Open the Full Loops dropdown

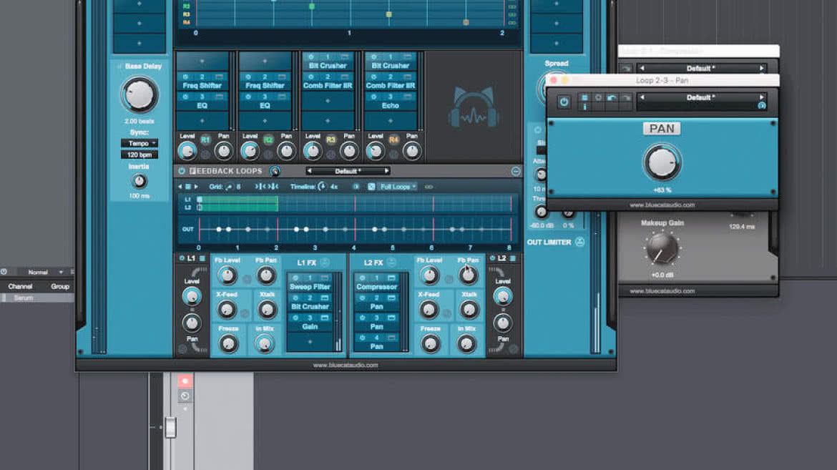click(398, 187)
